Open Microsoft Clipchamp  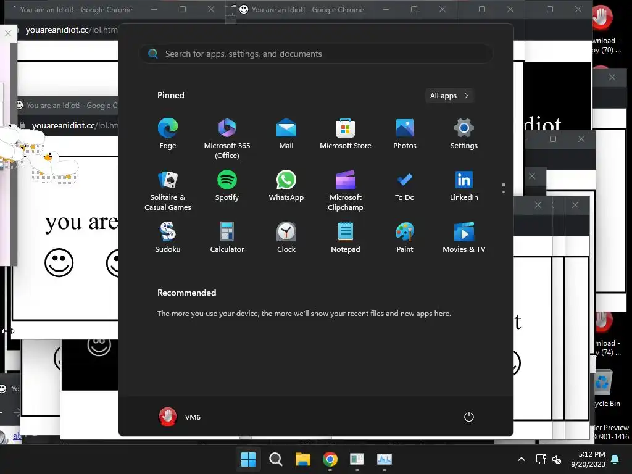[346, 191]
